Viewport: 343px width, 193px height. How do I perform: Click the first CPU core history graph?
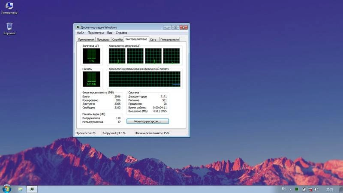click(x=117, y=56)
